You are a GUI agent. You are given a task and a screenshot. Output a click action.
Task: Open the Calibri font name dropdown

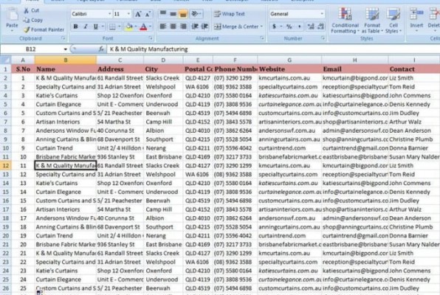click(109, 14)
